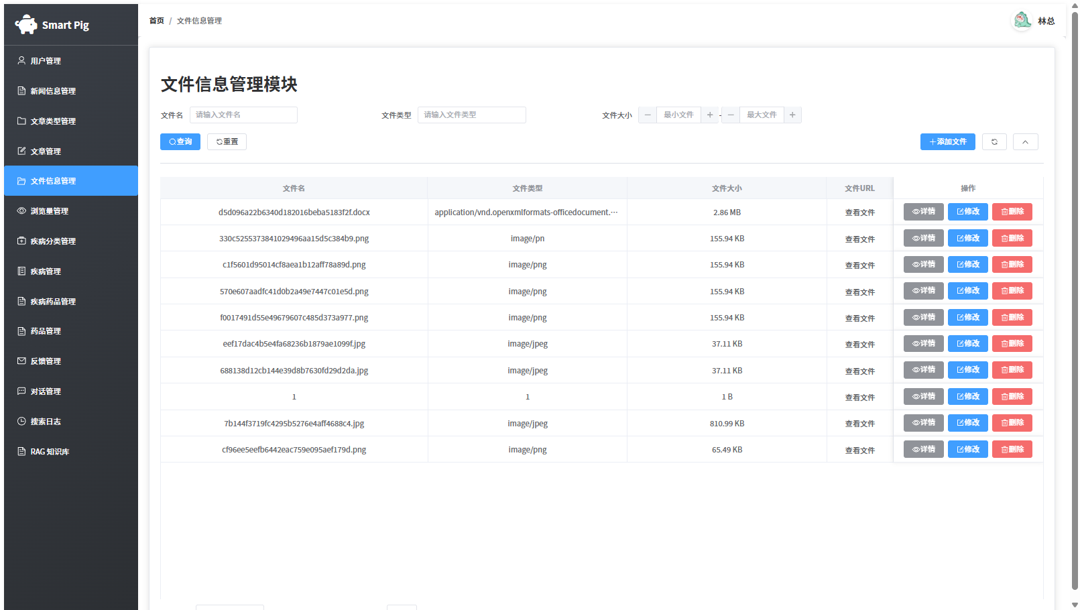Open 疾病药品管理 in the sidebar
Viewport: 1080px width, 610px height.
point(71,302)
